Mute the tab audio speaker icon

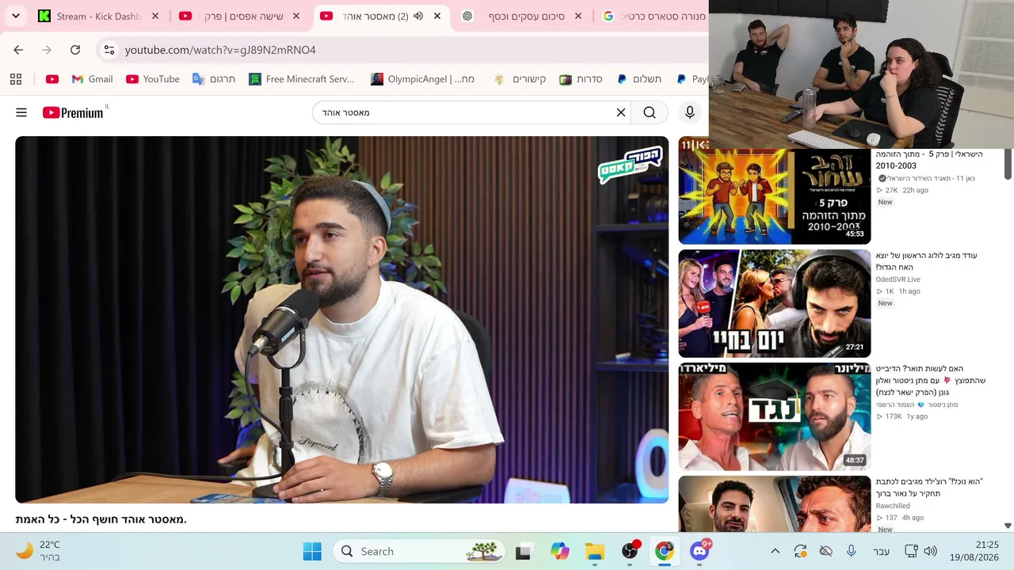click(x=418, y=16)
